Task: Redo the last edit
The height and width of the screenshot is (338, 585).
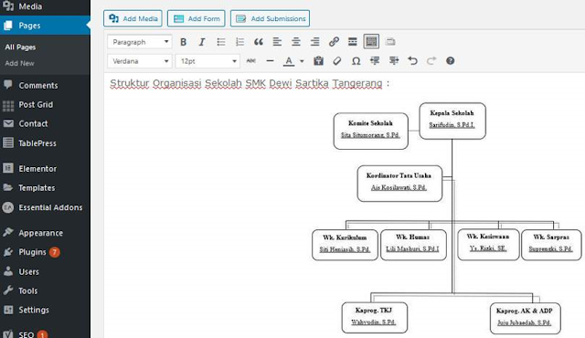Action: click(431, 60)
